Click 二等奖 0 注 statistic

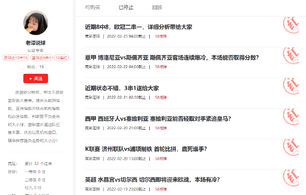tap(35, 180)
